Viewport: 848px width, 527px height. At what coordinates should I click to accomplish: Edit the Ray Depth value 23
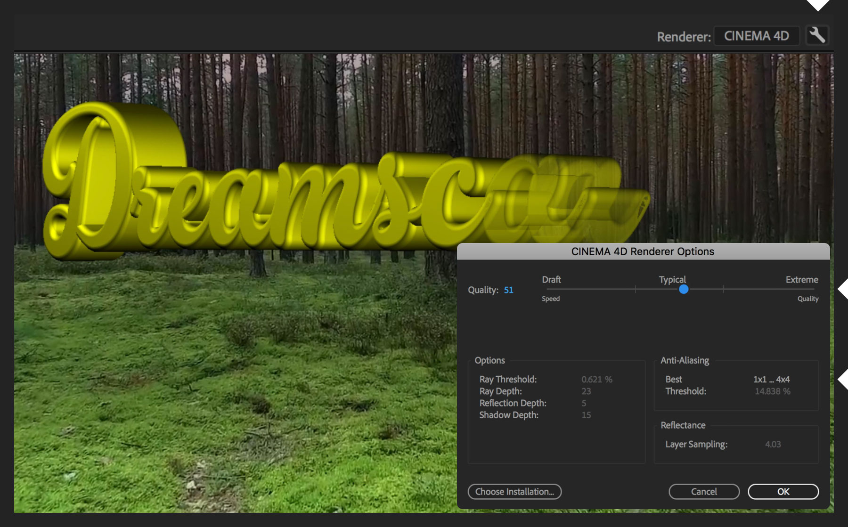click(587, 391)
